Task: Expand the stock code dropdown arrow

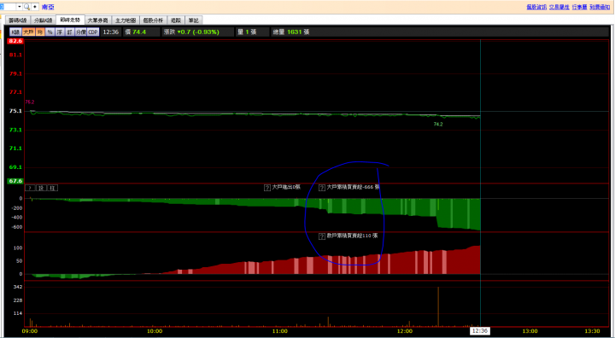Action: coord(19,7)
